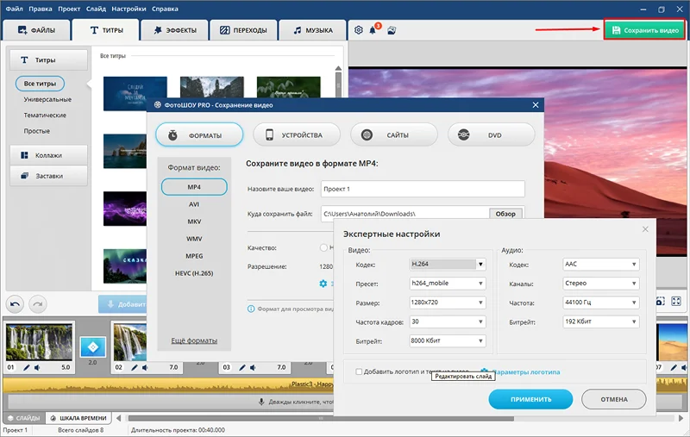Click the transition icon between slides 01 and 02
This screenshot has width=690, height=437.
(x=91, y=346)
